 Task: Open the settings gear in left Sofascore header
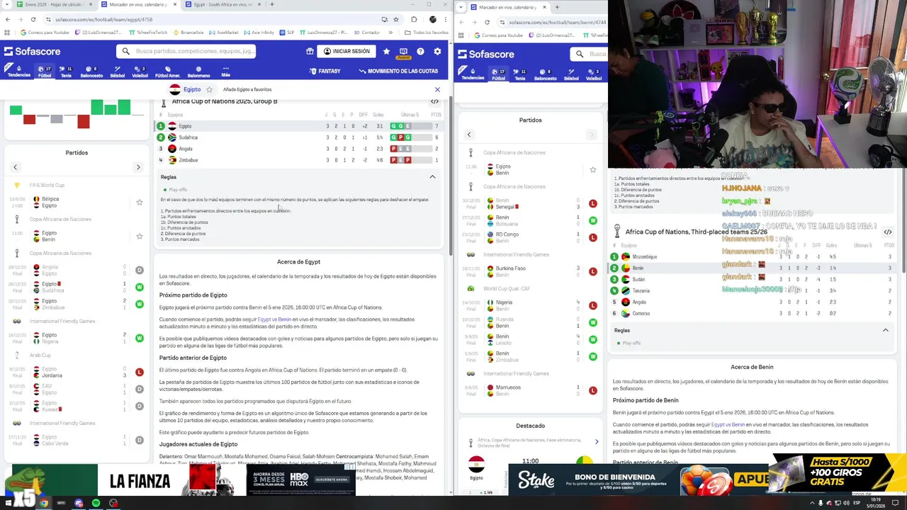point(437,51)
